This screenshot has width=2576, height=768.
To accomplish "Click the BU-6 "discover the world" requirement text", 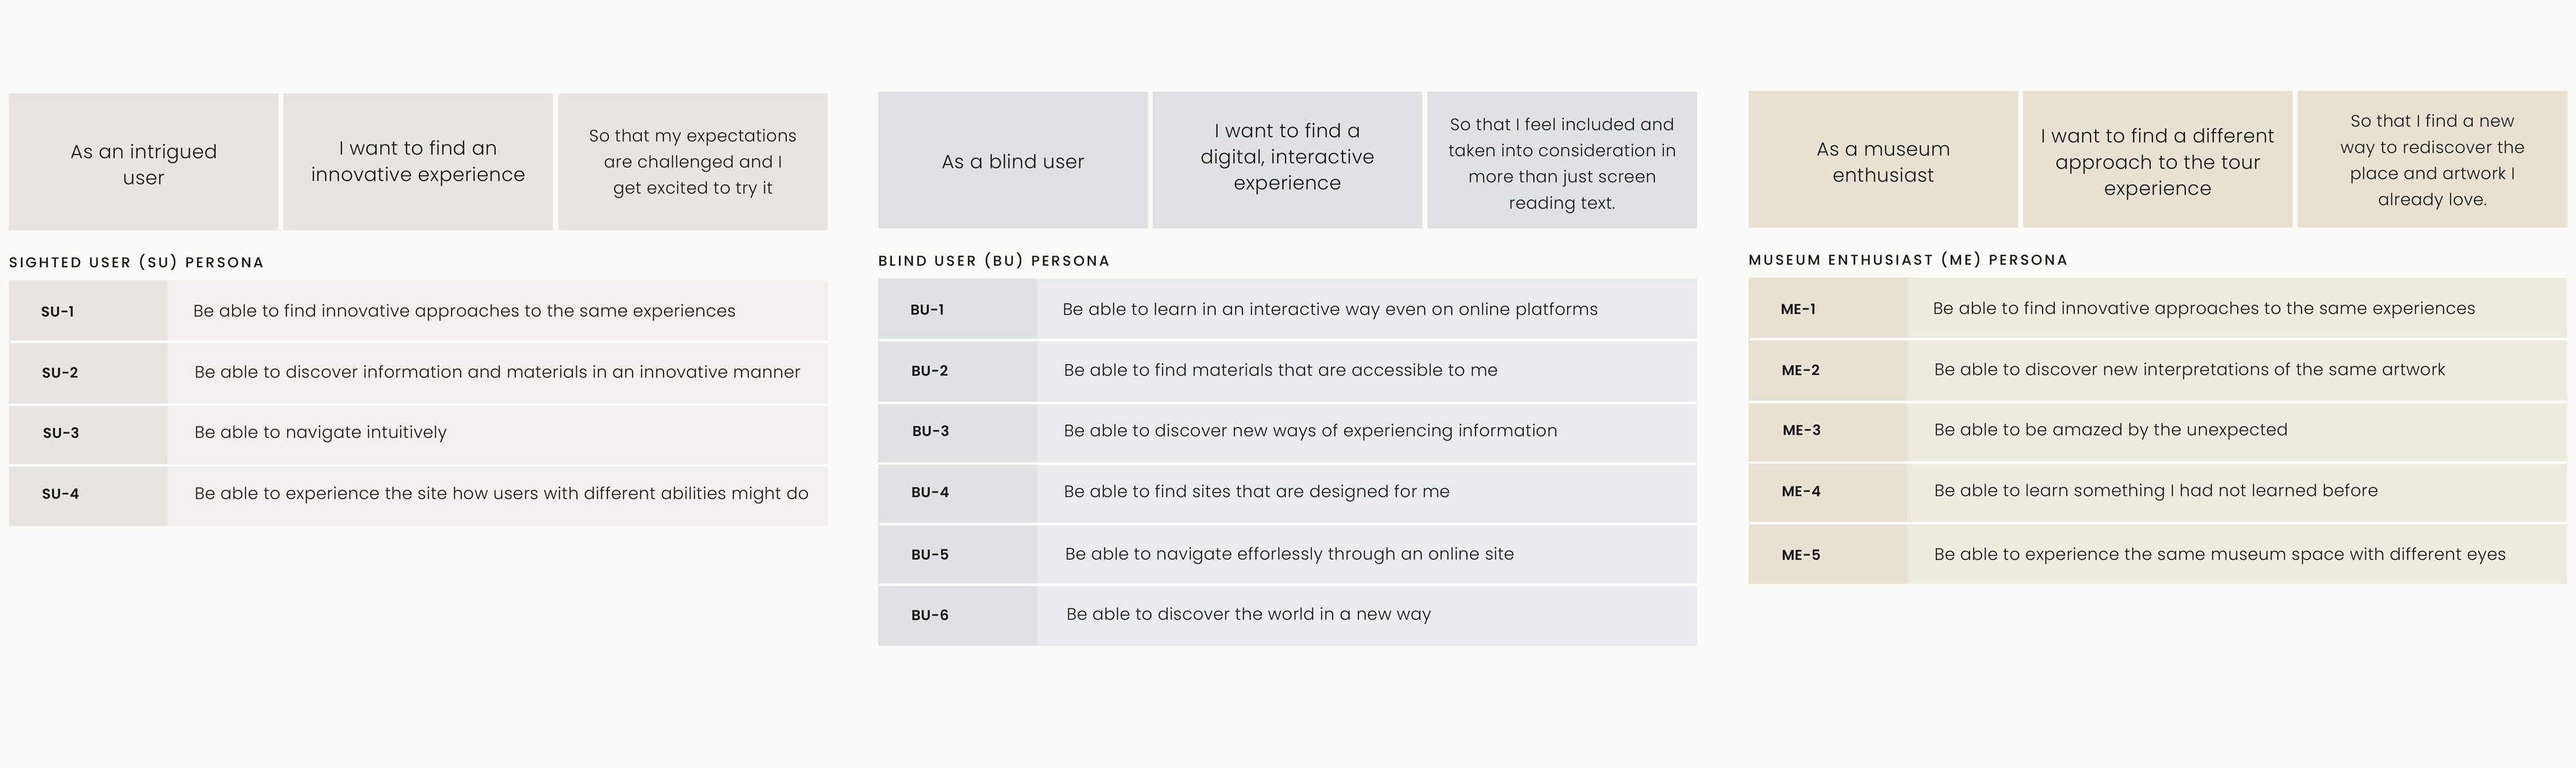I will (x=1248, y=614).
